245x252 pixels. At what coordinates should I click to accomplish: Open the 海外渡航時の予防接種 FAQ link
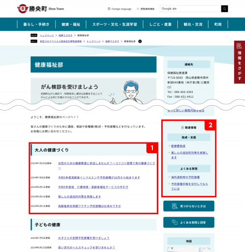pos(185,177)
